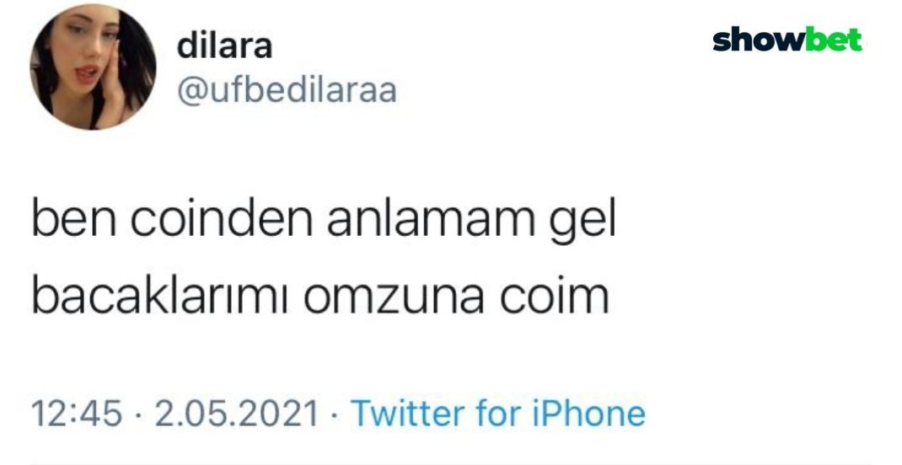Click the showbet logo
902x465 pixels.
click(787, 39)
